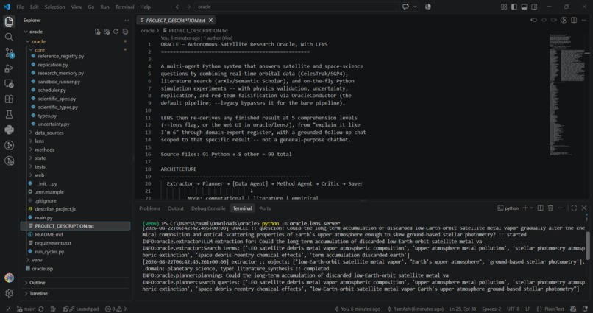Open the Testing flask view
593x313 pixels.
pyautogui.click(x=9, y=114)
